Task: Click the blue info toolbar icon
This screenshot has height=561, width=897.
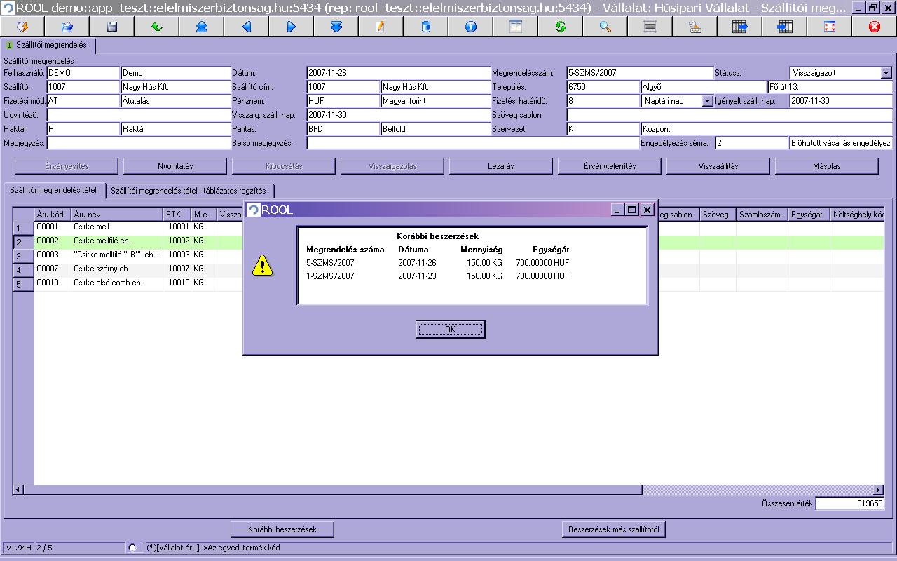Action: 470,27
